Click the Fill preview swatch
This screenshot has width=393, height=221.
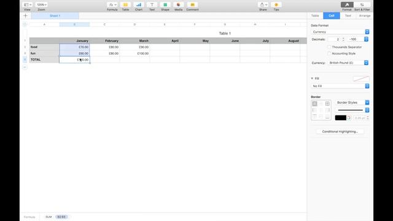[x=361, y=79]
